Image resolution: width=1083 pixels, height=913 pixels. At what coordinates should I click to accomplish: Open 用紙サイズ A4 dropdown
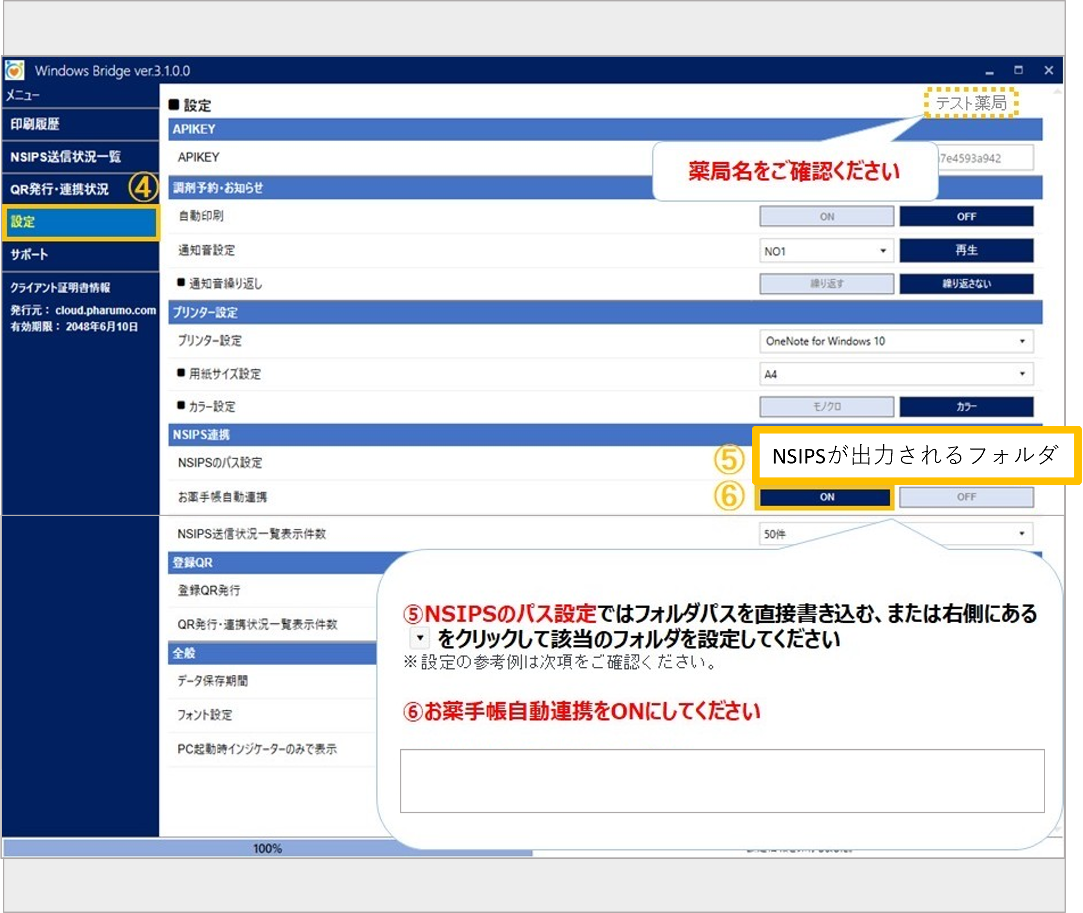click(896, 374)
